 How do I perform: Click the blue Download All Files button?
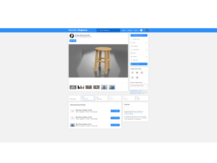click(x=139, y=36)
